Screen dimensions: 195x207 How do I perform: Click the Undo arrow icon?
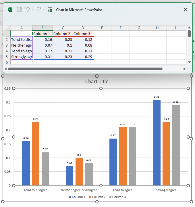(27, 9)
